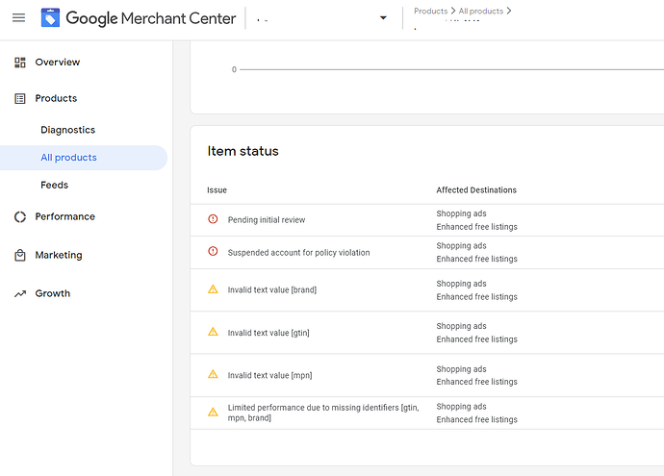The image size is (664, 476).
Task: Open Marketing section
Action: click(x=59, y=255)
